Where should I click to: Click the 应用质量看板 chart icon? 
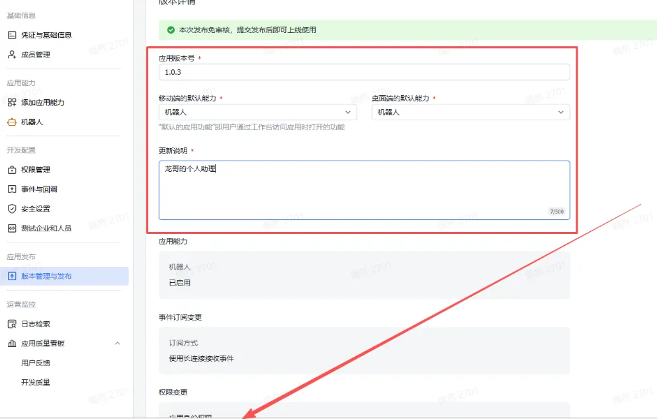pyautogui.click(x=12, y=343)
